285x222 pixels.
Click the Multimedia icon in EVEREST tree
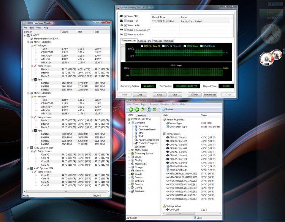click(x=133, y=164)
